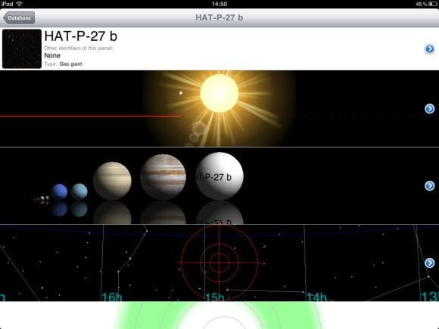Select the Jupiter sphere in size comparison
Viewport: 439px width, 329px height.
click(163, 177)
